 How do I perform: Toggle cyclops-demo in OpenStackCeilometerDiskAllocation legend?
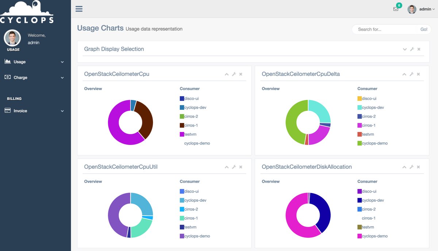click(373, 236)
